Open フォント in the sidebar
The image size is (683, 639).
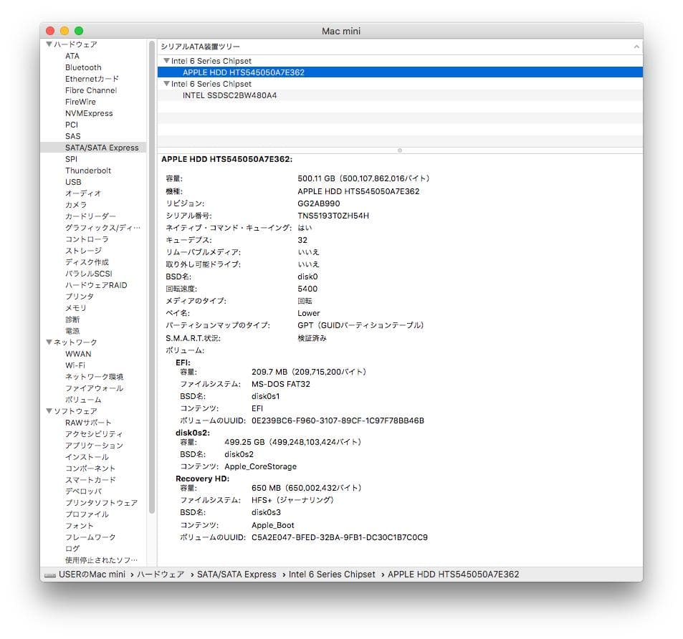(x=80, y=526)
